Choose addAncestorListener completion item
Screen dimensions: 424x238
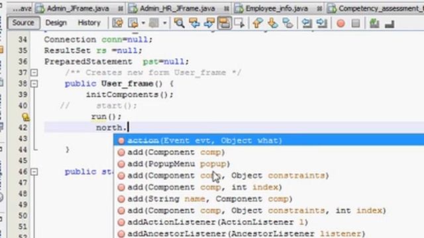pyautogui.click(x=269, y=233)
